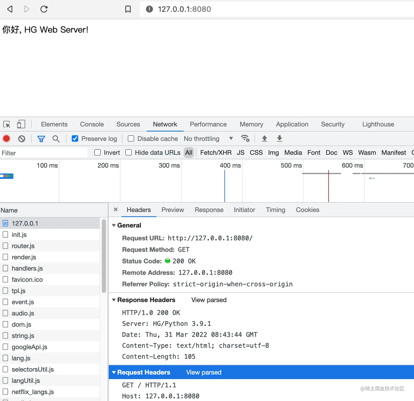Bookmark this page with the bookmark icon

tap(128, 9)
